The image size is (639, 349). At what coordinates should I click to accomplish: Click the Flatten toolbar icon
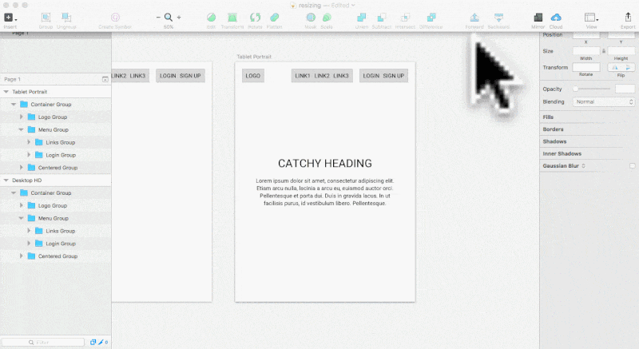[274, 18]
